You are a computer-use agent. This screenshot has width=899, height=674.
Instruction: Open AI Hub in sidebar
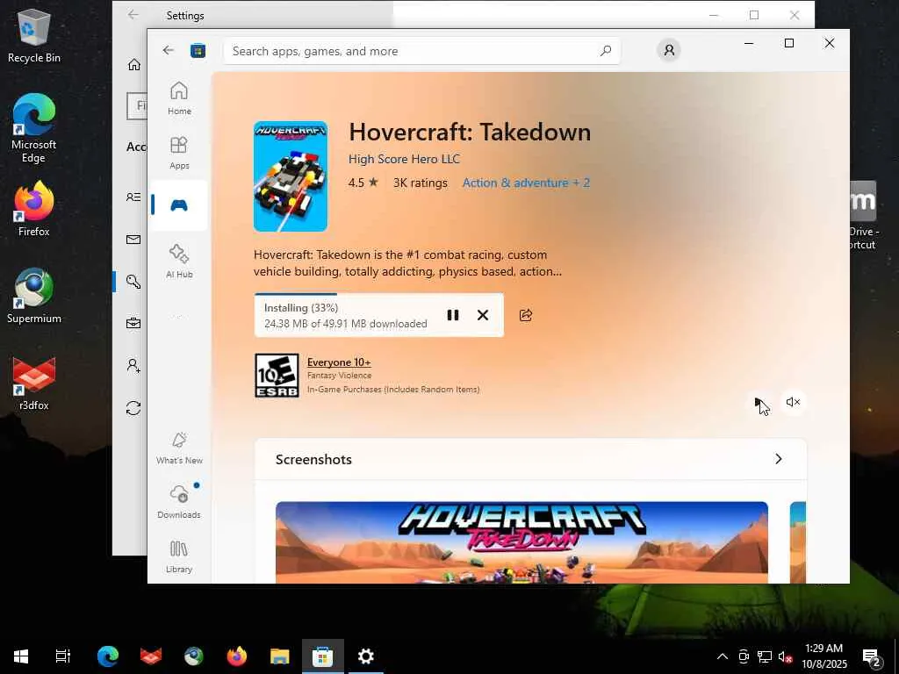(x=179, y=261)
